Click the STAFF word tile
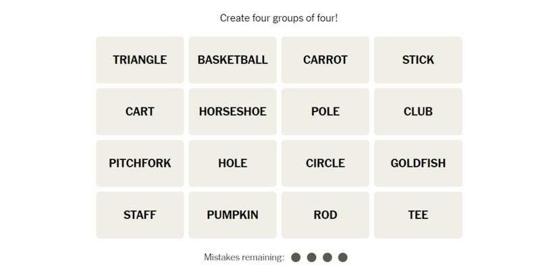The height and width of the screenshot is (279, 557). (x=140, y=215)
